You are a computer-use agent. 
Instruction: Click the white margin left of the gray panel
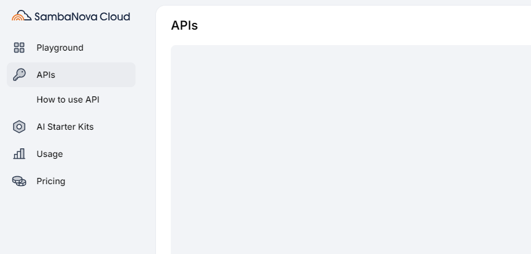(x=163, y=150)
